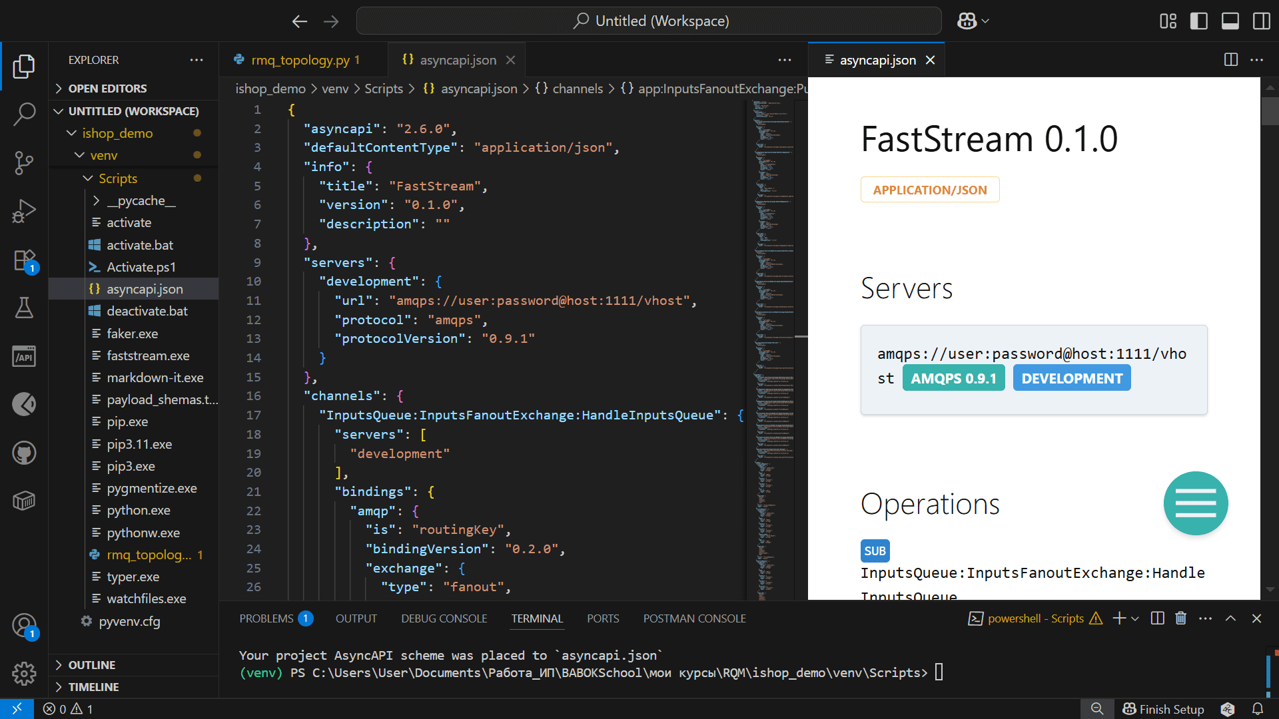Open the Postman activity bar icon

point(24,404)
